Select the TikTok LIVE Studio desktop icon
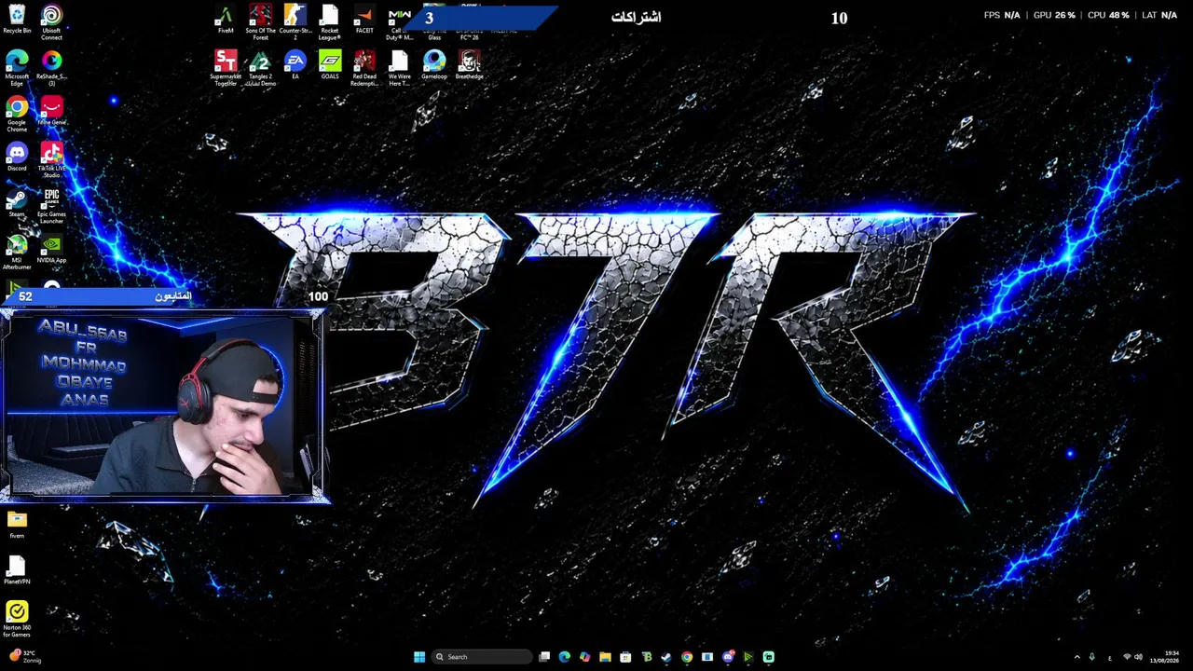This screenshot has height=671, width=1193. pos(51,159)
